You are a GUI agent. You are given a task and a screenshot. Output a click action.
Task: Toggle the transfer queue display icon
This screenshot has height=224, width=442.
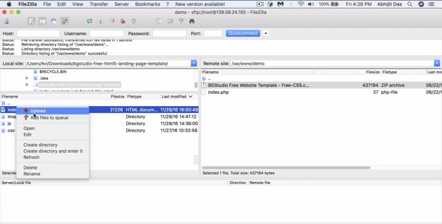point(65,21)
